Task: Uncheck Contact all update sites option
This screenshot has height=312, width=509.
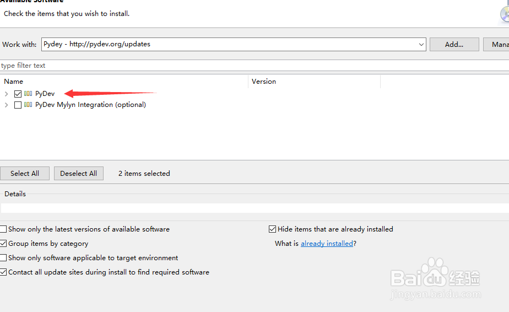Action: 4,272
